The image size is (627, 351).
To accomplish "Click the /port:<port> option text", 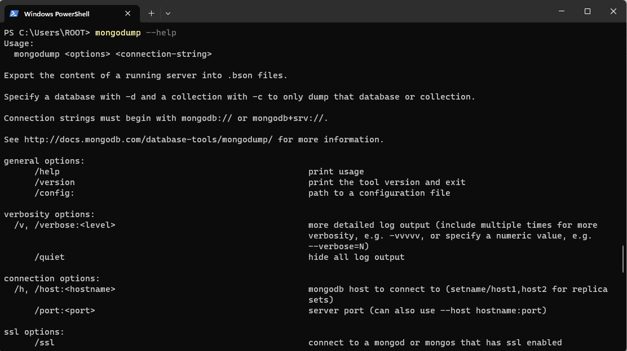I will coord(65,310).
